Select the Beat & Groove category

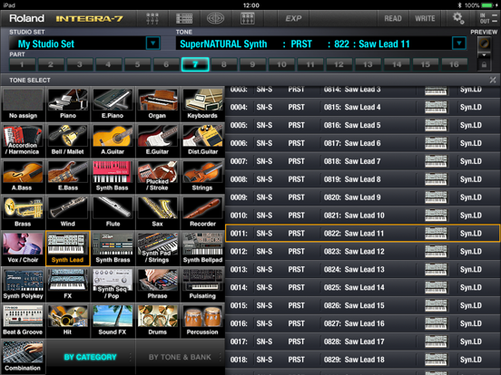coord(23,320)
